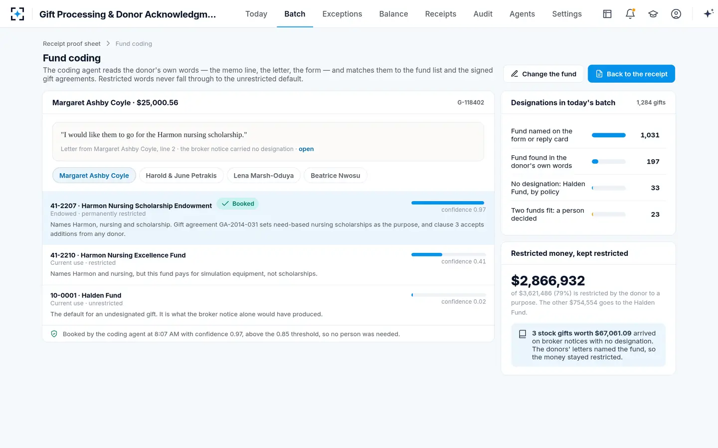This screenshot has width=718, height=448.
Task: Click the Fund coding breadcrumb
Action: click(x=134, y=44)
